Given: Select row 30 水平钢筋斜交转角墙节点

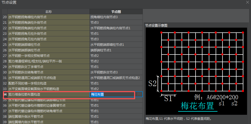Looking at the screenshot, I should 49,72.
